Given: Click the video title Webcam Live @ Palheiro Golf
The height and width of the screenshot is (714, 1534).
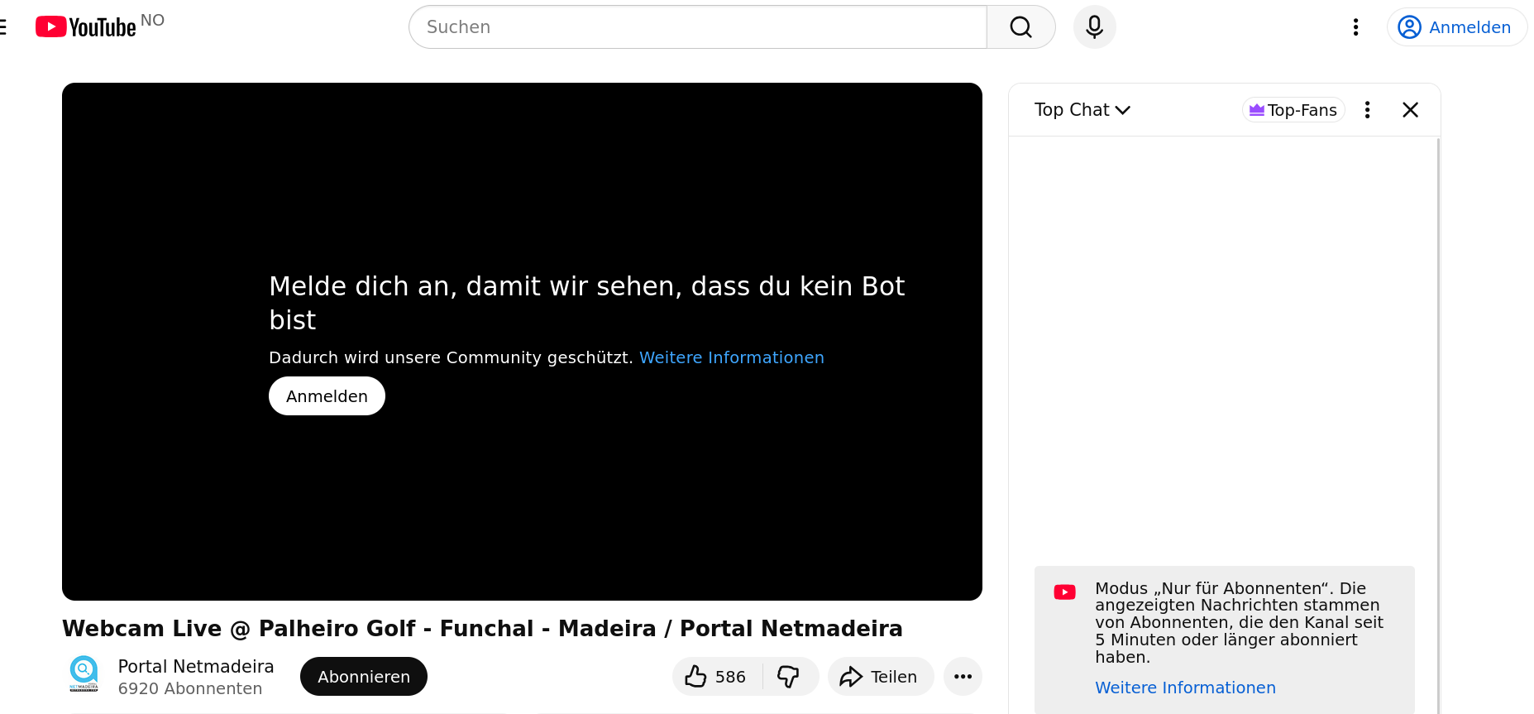Looking at the screenshot, I should click(482, 629).
